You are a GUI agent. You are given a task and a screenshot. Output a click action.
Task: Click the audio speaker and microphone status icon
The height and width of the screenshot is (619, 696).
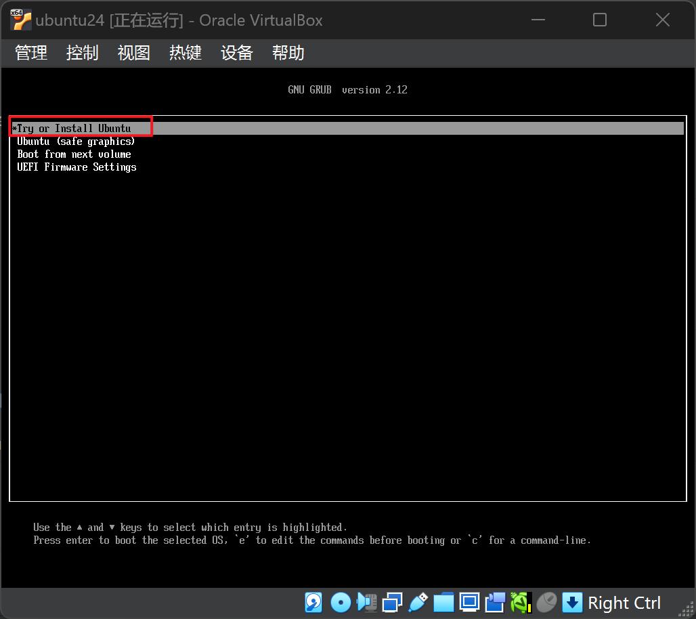[367, 603]
